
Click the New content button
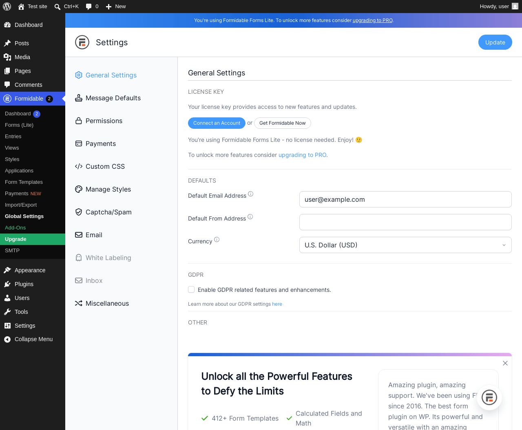116,7
